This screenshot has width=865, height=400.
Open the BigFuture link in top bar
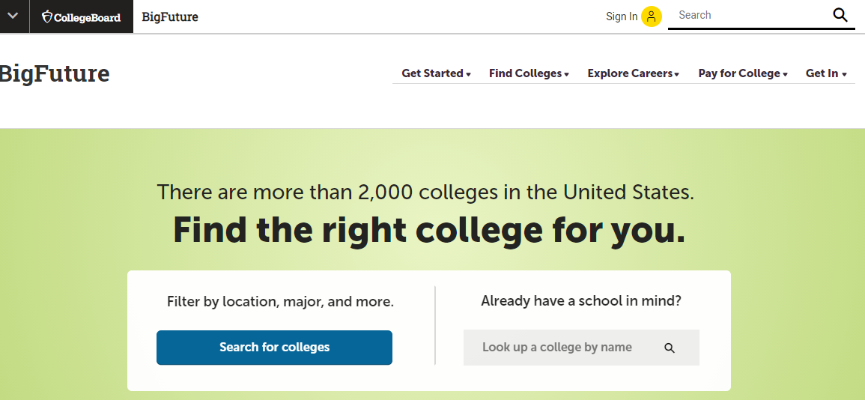(x=170, y=17)
